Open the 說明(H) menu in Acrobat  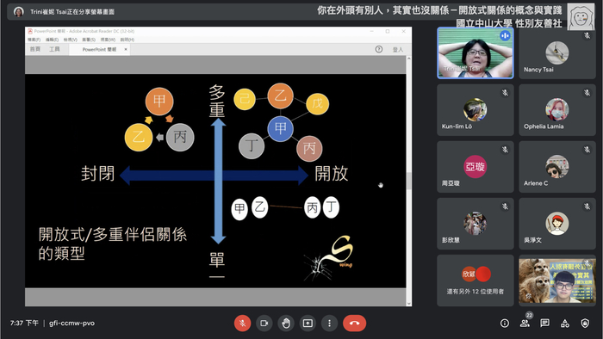pos(127,40)
